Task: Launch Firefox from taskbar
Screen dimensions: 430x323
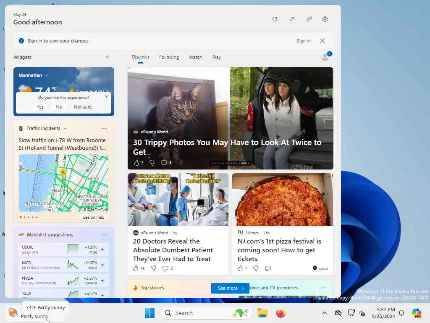Action: (x=281, y=313)
